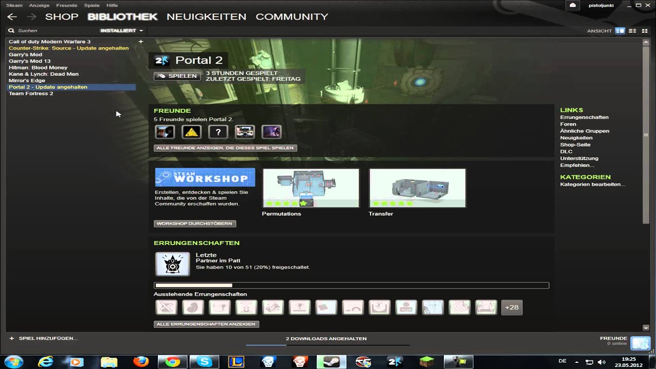Open the yellow triangle friend avatar
This screenshot has height=369, width=656.
tap(191, 132)
